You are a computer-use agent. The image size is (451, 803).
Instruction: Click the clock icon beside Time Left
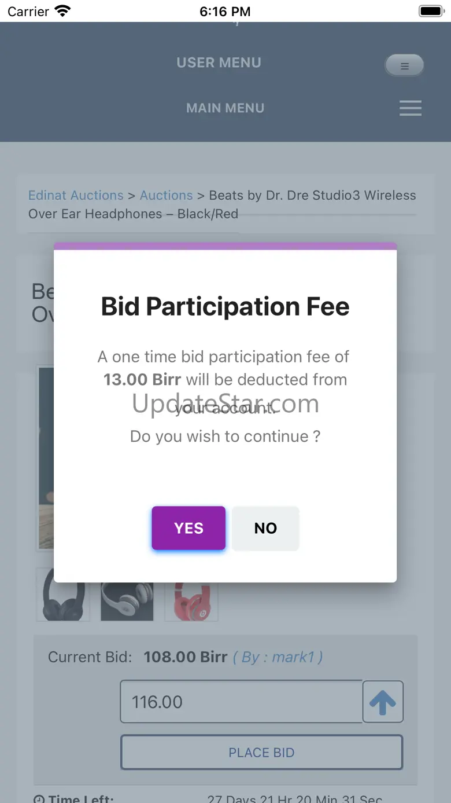pyautogui.click(x=39, y=799)
